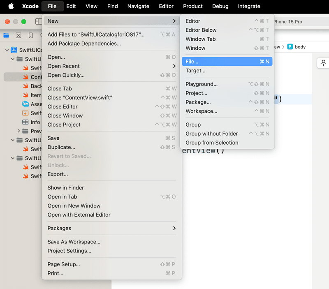Screen dimensions: 329x289
Task: Select Close Tab
Action: coord(112,88)
